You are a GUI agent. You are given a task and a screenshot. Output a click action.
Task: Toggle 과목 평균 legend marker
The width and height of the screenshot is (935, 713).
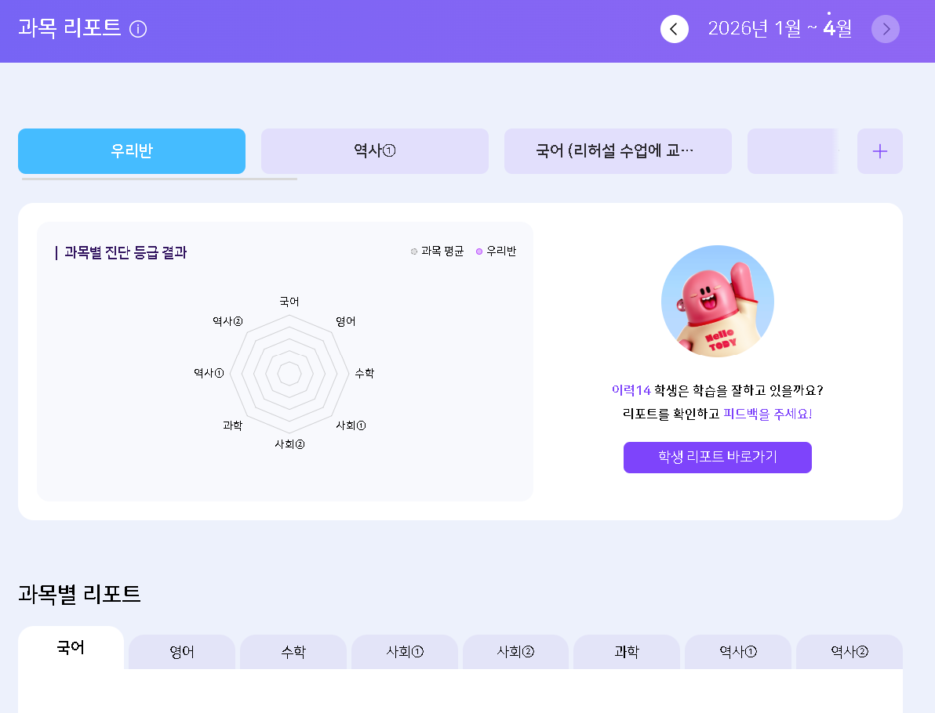[x=414, y=252]
